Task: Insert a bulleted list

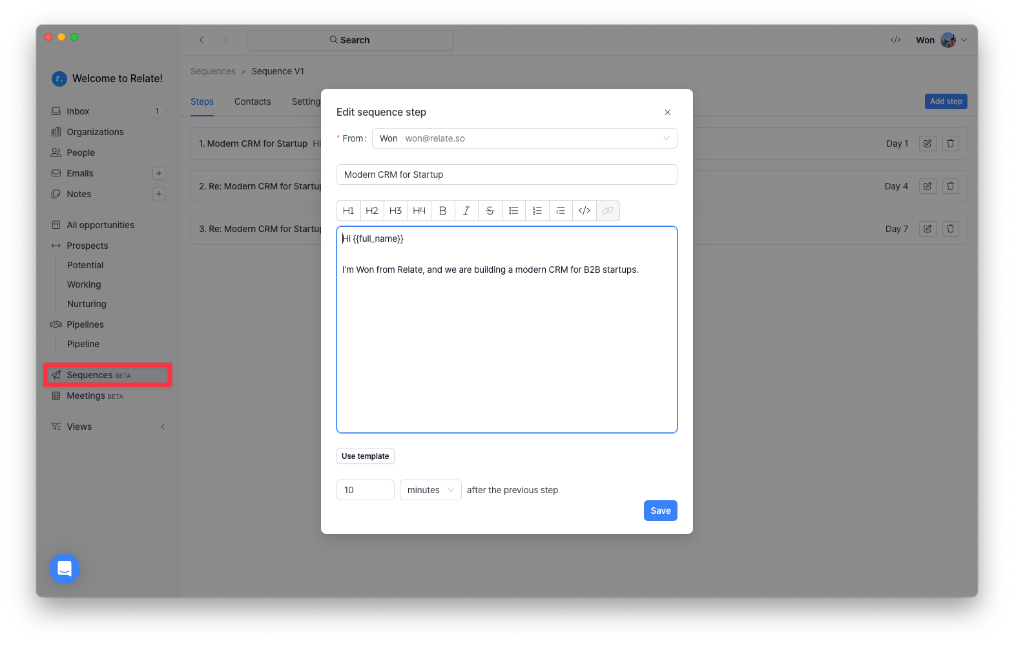Action: pos(513,211)
